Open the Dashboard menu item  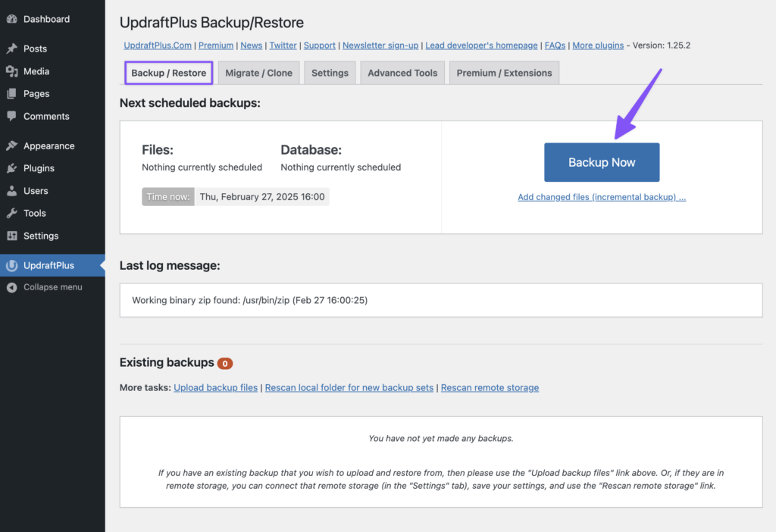[x=46, y=19]
